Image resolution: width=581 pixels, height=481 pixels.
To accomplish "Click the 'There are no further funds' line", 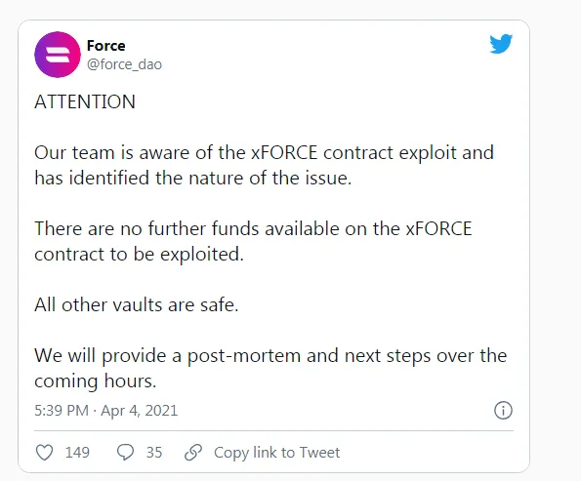I will (253, 228).
